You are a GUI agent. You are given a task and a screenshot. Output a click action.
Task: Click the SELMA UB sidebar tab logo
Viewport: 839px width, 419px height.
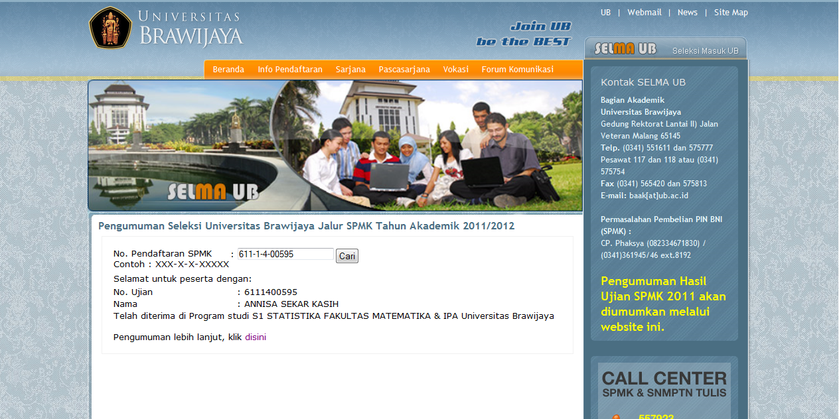(625, 49)
